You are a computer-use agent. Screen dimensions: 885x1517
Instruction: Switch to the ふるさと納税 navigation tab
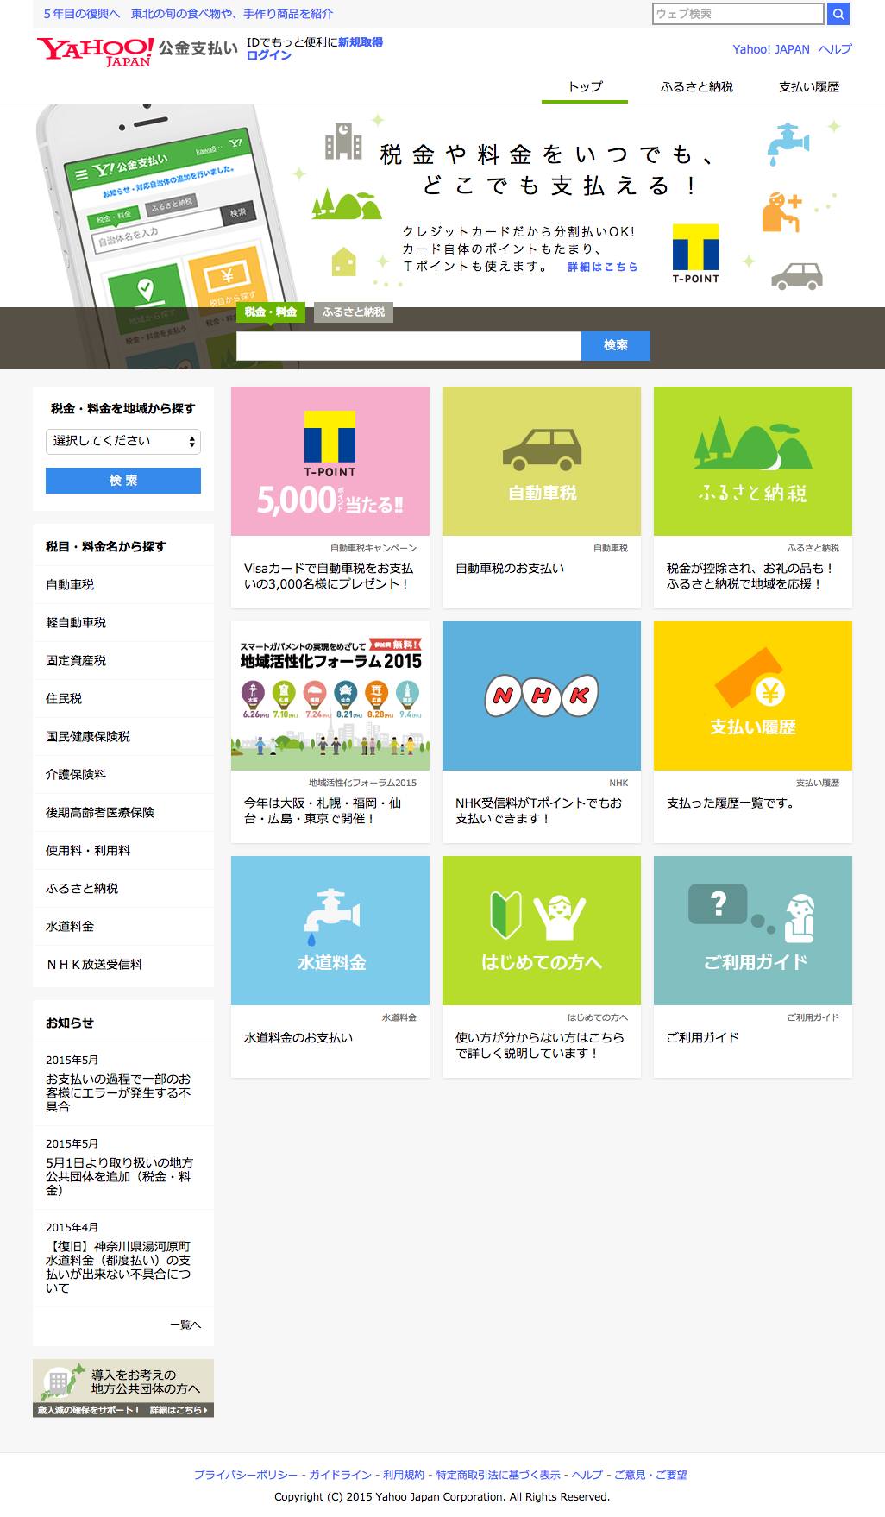[697, 87]
